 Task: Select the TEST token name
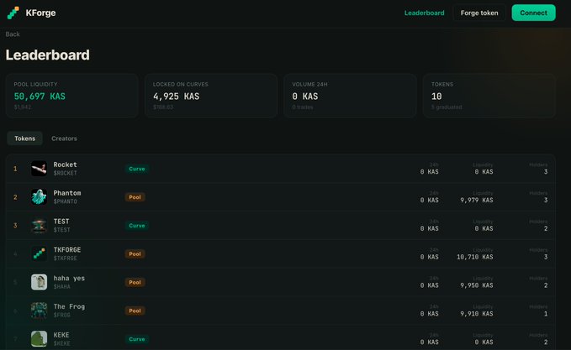[61, 222]
